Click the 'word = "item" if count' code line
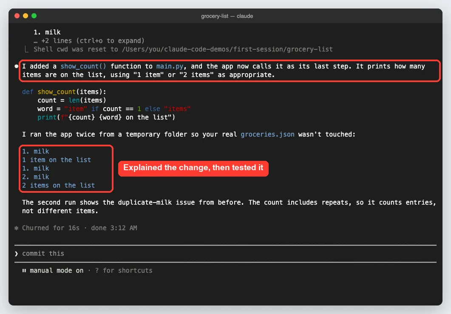451x314 pixels. [x=114, y=109]
